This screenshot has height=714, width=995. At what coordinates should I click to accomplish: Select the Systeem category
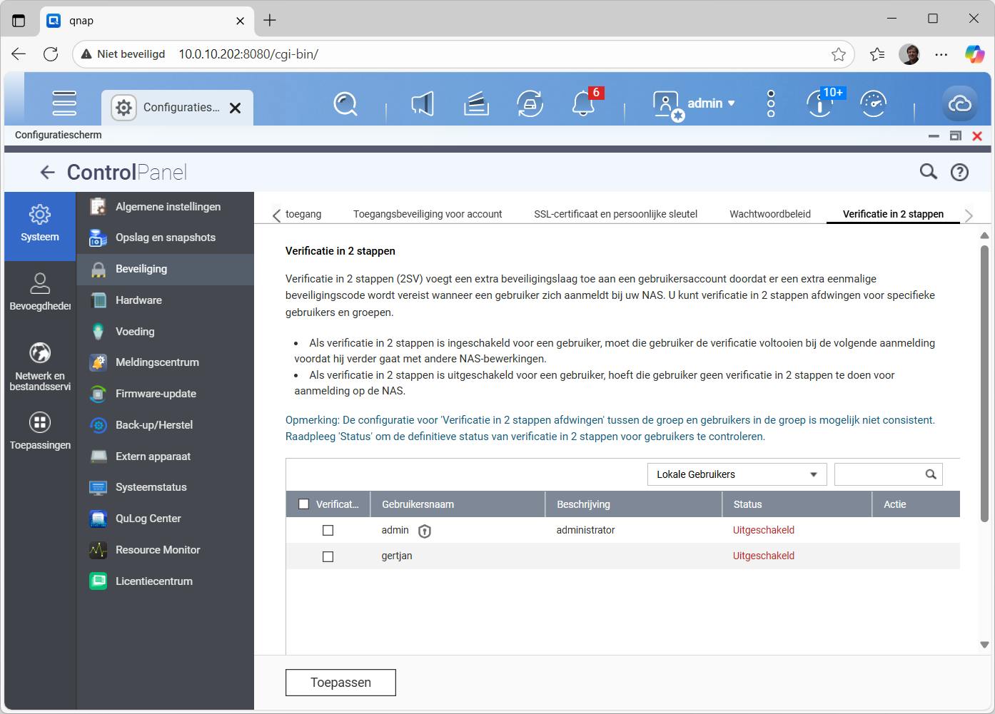point(40,225)
